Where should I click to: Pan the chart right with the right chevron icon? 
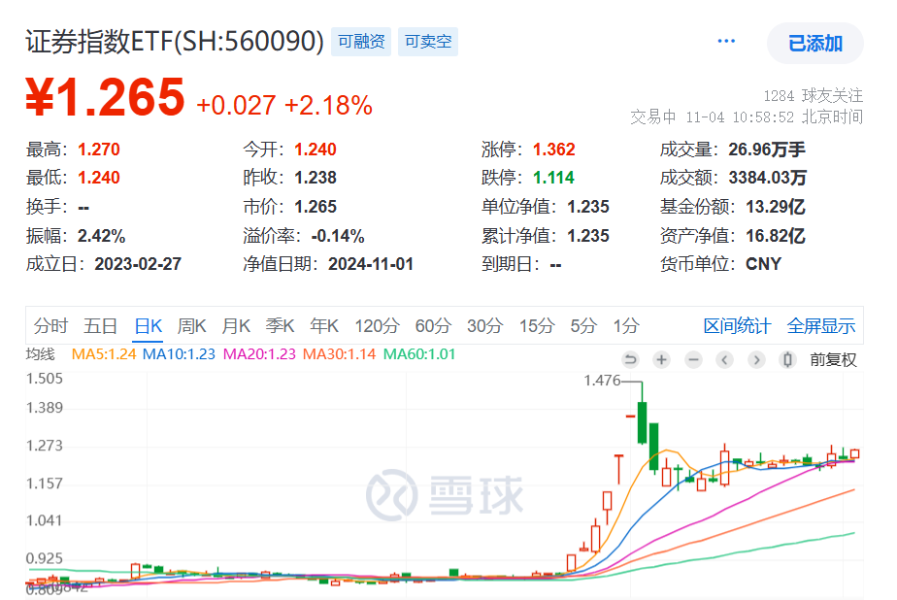pos(756,359)
